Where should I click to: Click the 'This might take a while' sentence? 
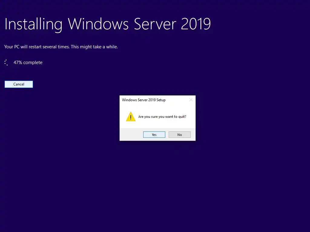[x=94, y=47]
